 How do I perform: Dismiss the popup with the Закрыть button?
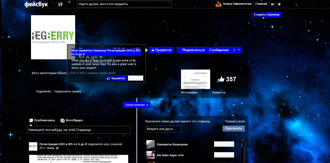pos(136,78)
